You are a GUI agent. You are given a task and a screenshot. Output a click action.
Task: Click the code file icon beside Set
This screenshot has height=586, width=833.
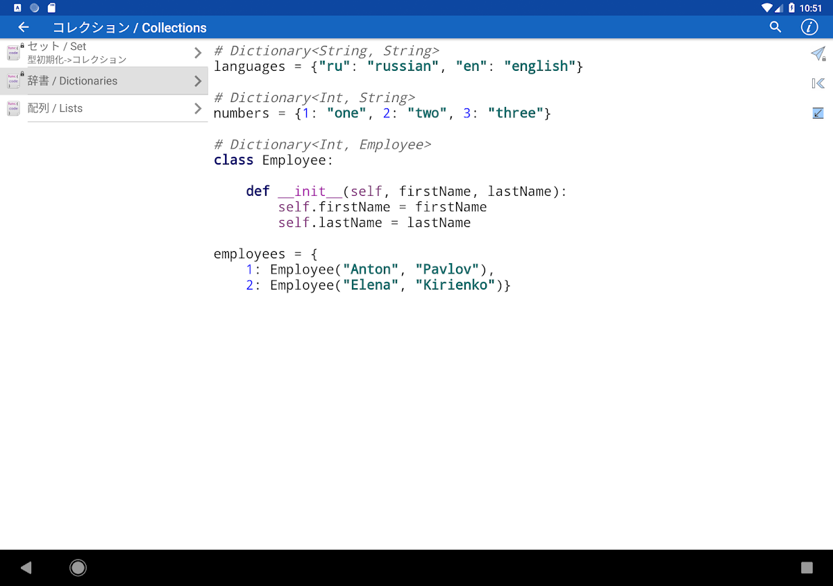point(13,53)
